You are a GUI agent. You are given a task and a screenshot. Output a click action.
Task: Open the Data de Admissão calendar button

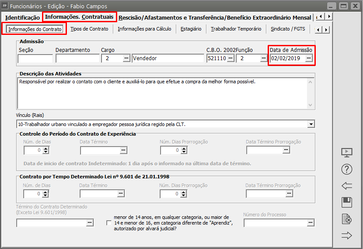pyautogui.click(x=309, y=58)
